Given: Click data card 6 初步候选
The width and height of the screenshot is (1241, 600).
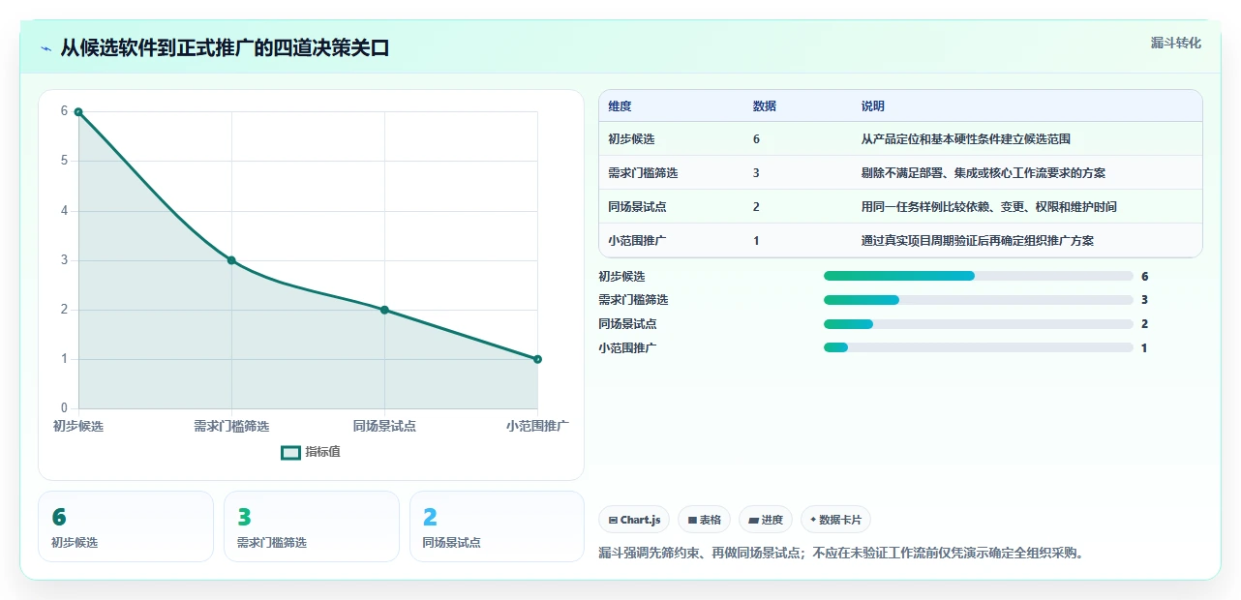Looking at the screenshot, I should [126, 526].
